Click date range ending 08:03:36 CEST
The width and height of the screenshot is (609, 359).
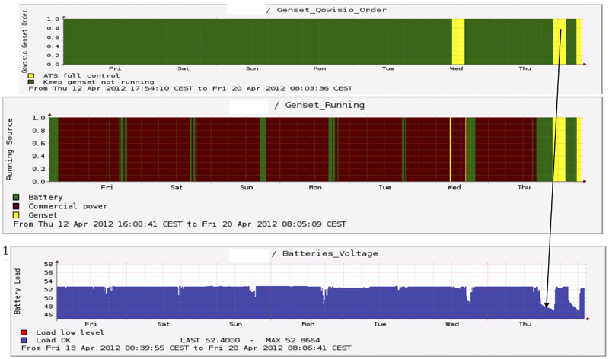(x=190, y=88)
